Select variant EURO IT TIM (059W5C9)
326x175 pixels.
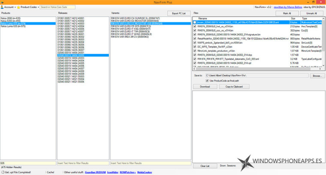tap(151, 32)
